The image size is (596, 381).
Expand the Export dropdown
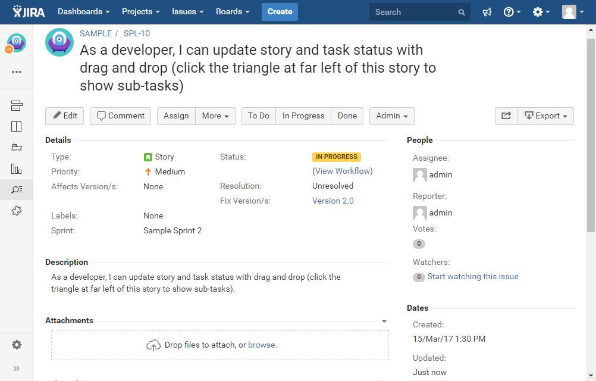[545, 116]
